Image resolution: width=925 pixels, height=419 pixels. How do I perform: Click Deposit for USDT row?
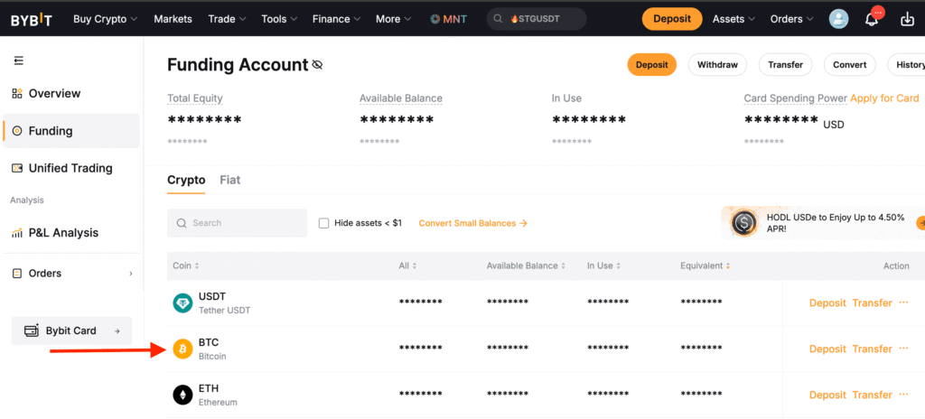[827, 303]
